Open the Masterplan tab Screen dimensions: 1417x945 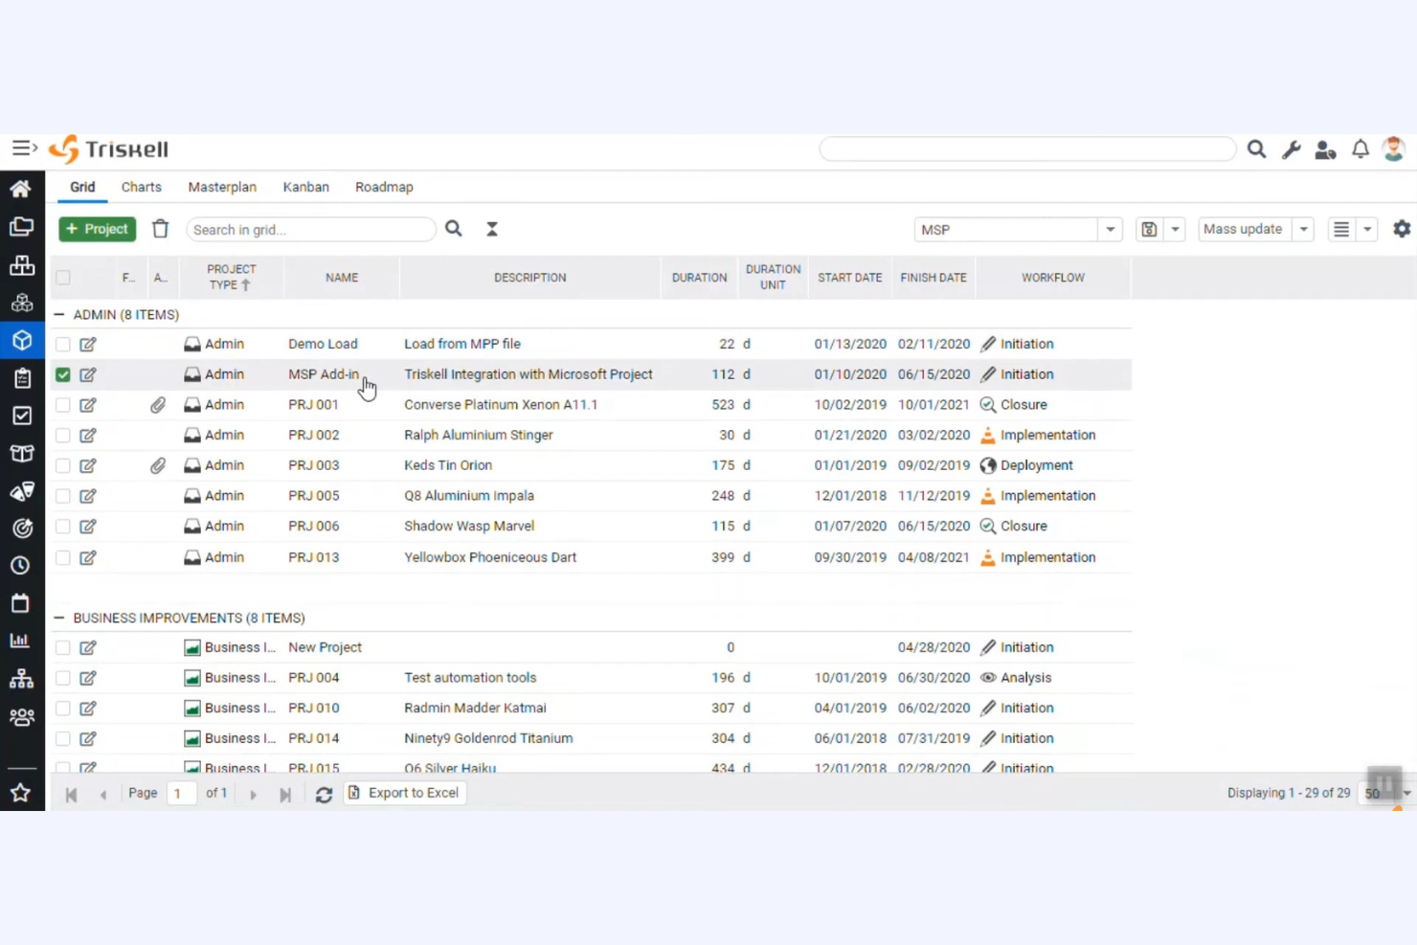(x=222, y=187)
